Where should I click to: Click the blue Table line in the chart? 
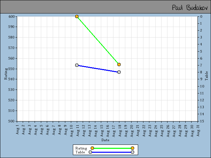[98, 68]
